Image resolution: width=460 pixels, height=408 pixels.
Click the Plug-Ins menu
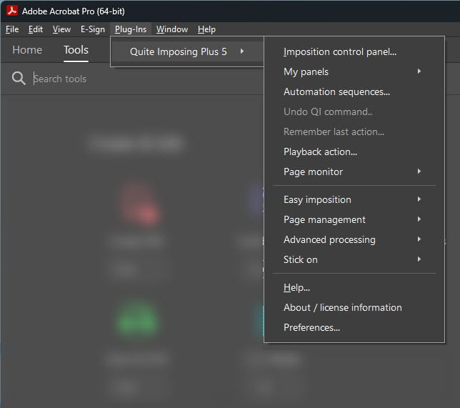[x=131, y=29]
